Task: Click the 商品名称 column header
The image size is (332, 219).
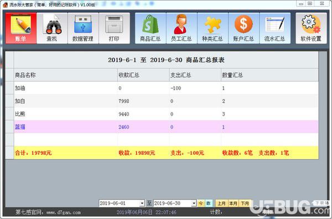Action: 66,75
